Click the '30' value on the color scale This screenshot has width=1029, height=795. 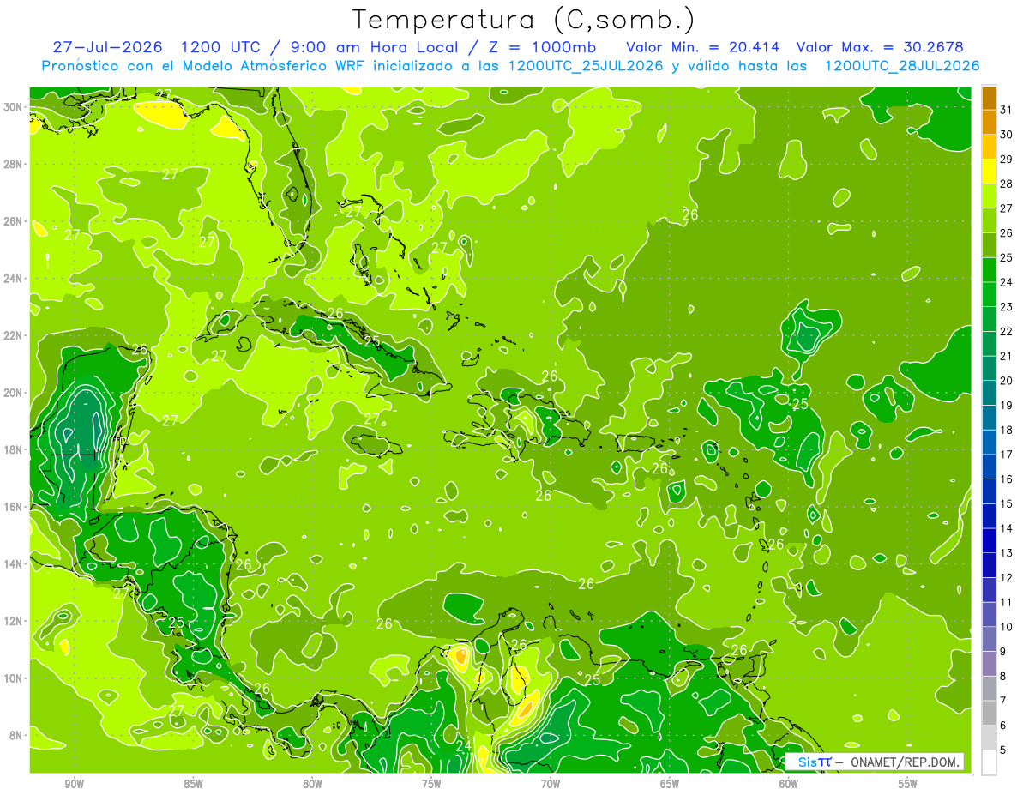[x=1006, y=134]
